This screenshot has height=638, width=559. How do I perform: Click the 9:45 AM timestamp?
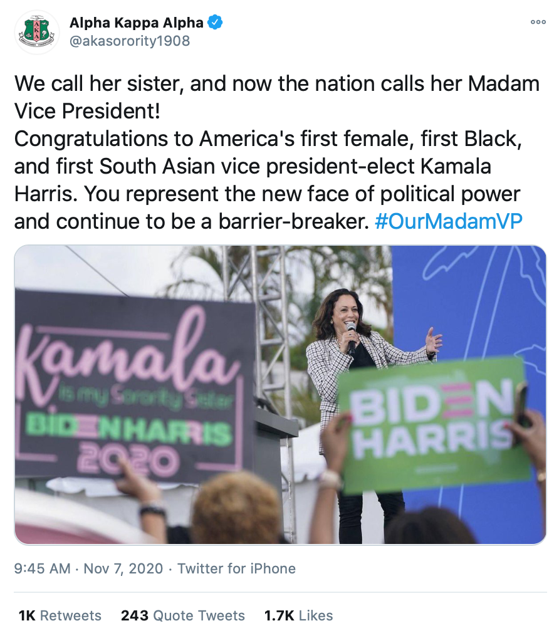tap(42, 568)
